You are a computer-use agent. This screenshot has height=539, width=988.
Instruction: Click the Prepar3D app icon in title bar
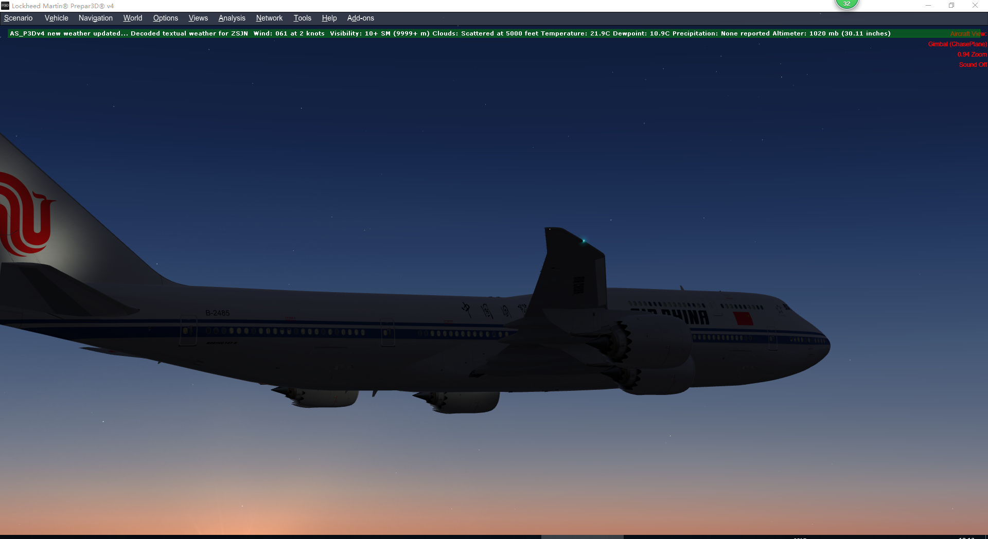(5, 6)
